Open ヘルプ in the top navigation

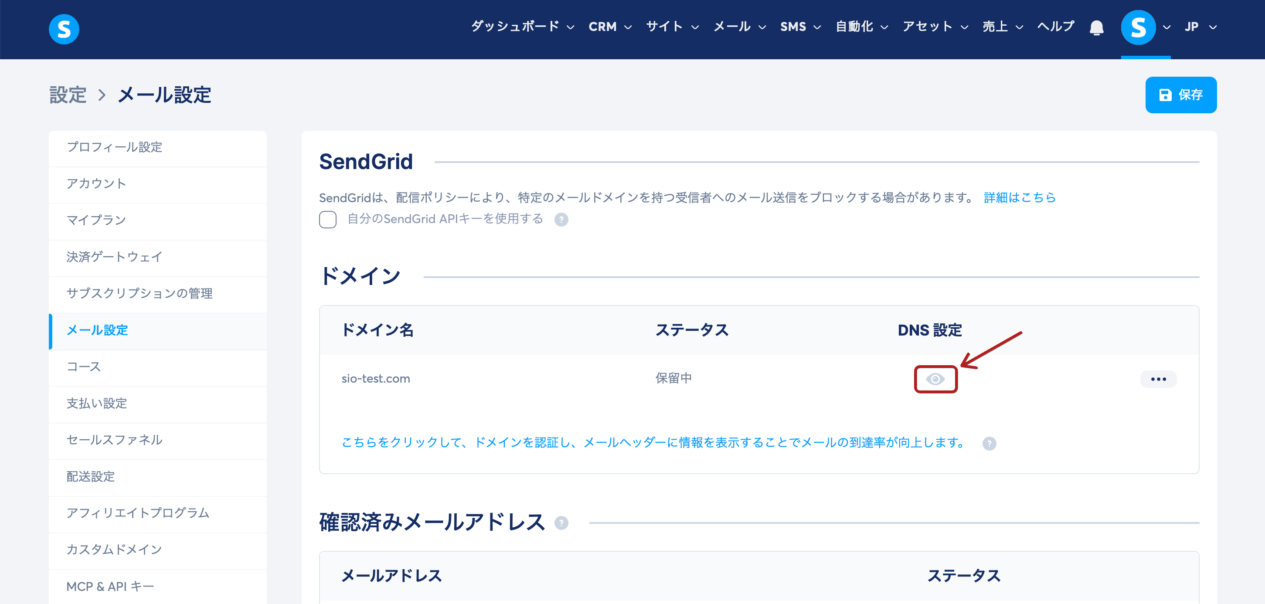point(1055,27)
